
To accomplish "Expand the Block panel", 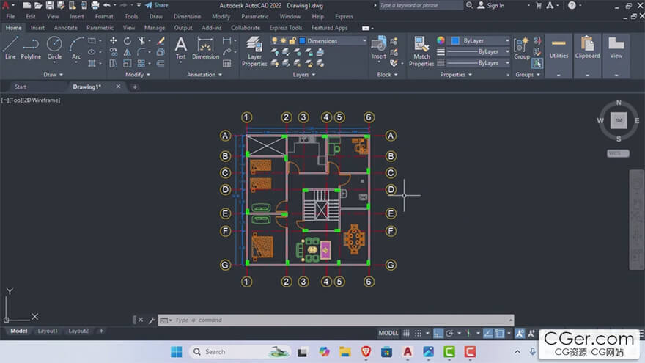I will point(388,75).
